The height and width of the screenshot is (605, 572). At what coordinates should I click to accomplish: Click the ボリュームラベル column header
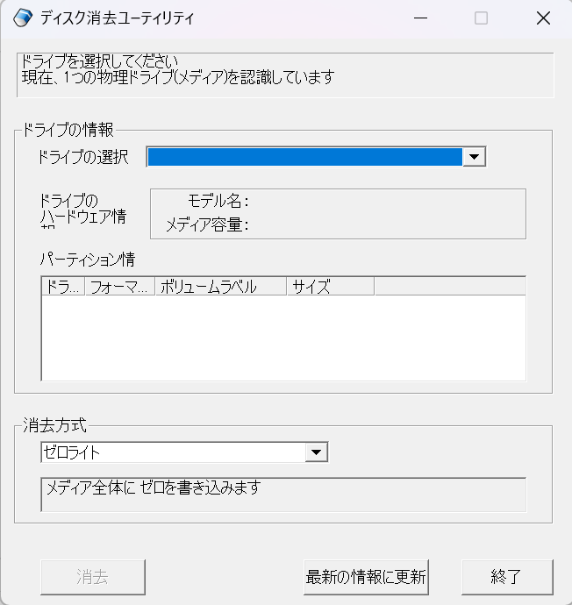tap(220, 287)
